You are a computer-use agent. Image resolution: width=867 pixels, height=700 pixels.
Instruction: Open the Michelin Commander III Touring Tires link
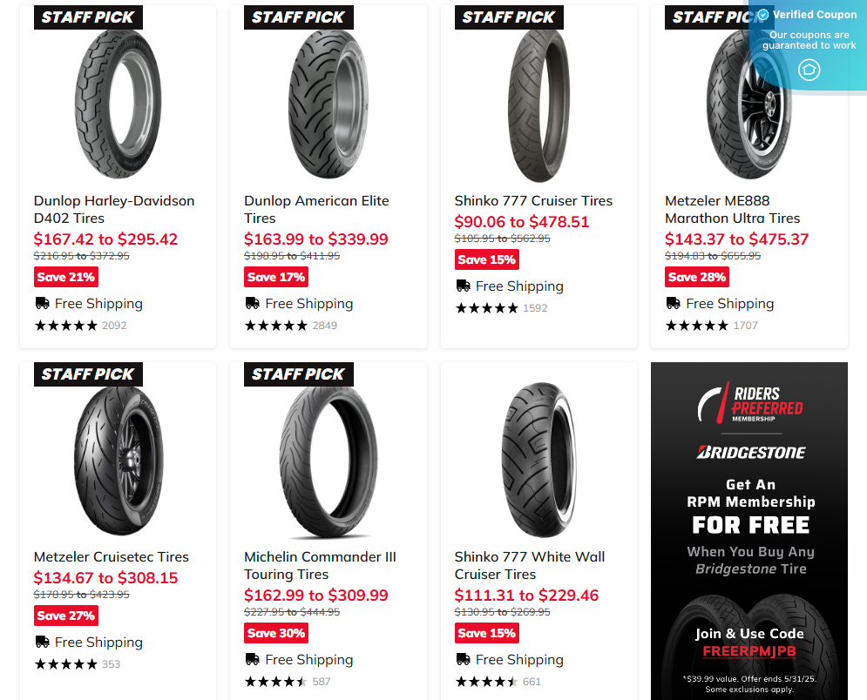[320, 565]
